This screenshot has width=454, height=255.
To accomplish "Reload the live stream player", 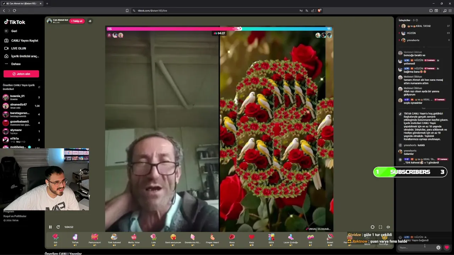I will click(x=58, y=227).
